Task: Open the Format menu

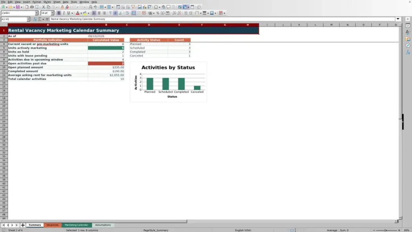Action: point(37,2)
